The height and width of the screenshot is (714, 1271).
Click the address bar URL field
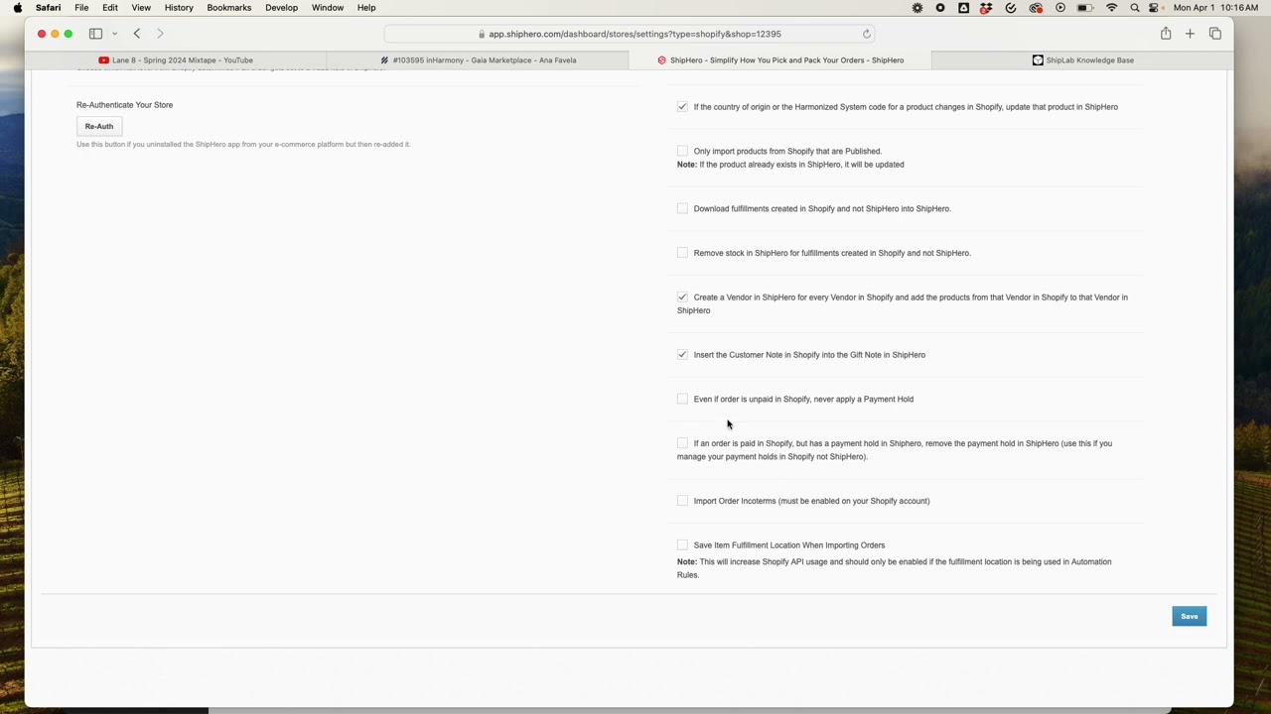(x=631, y=34)
